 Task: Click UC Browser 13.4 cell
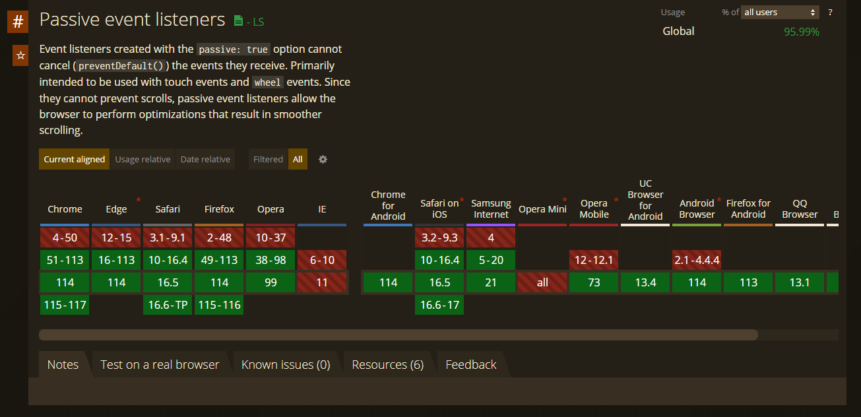(645, 282)
